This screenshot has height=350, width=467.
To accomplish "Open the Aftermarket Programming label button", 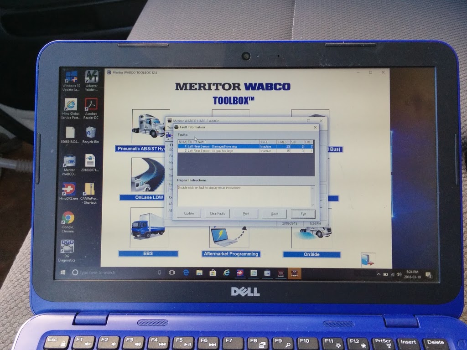I will 231,254.
